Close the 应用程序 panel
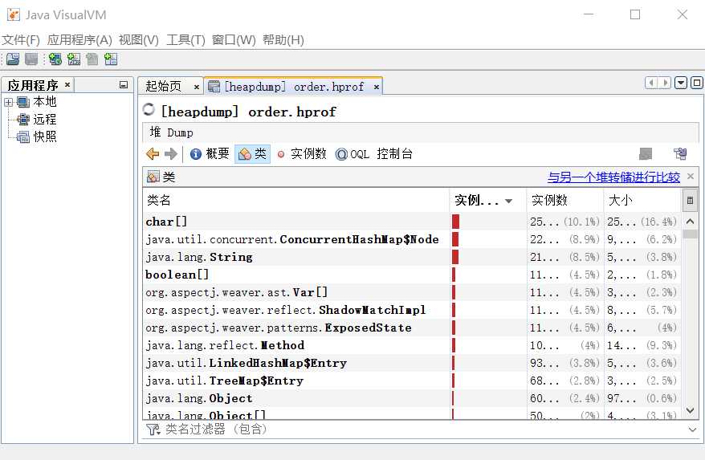705x460 pixels. click(x=67, y=84)
